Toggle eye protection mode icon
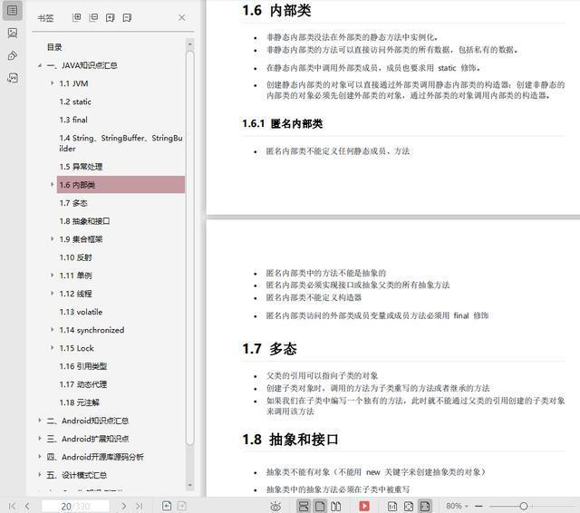This screenshot has height=513, width=580. pos(275,506)
